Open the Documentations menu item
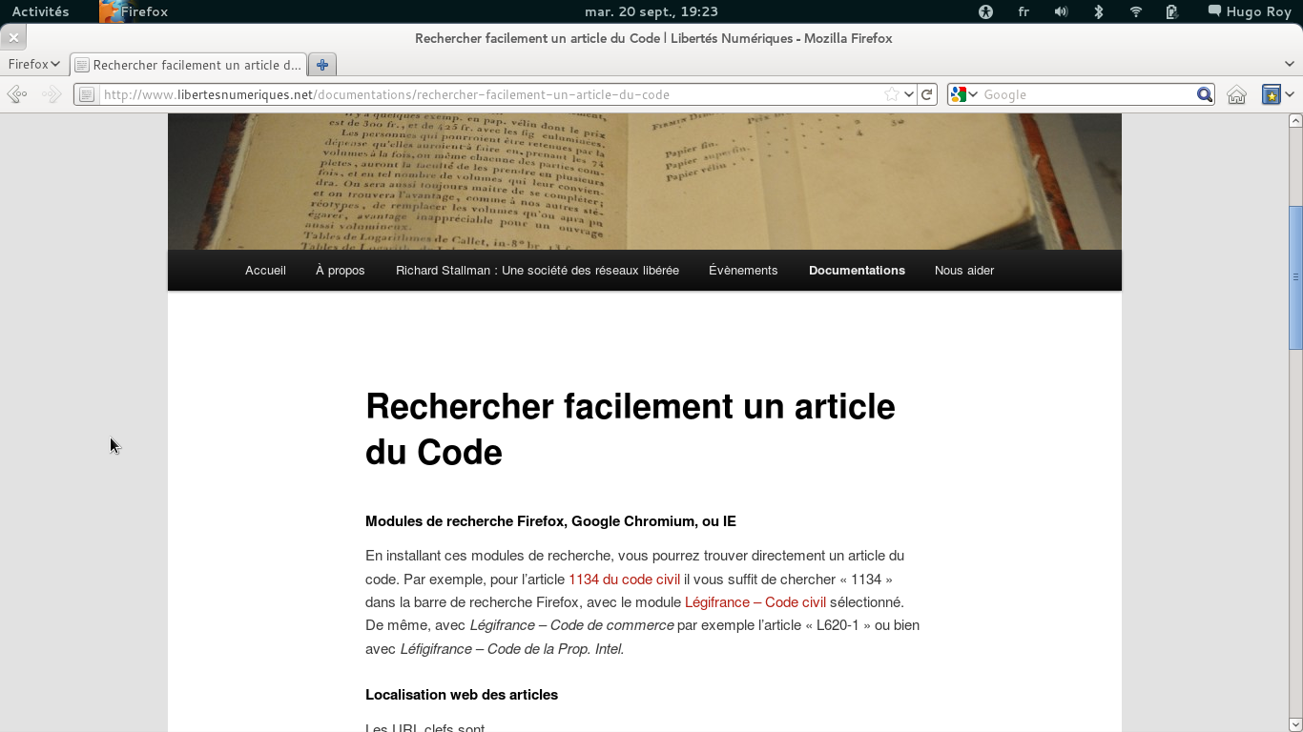Image resolution: width=1303 pixels, height=732 pixels. click(x=857, y=270)
